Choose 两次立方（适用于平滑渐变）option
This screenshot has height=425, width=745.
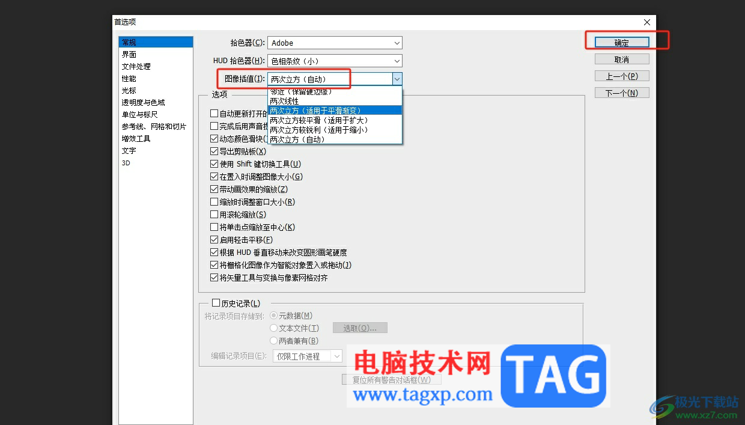pos(335,110)
